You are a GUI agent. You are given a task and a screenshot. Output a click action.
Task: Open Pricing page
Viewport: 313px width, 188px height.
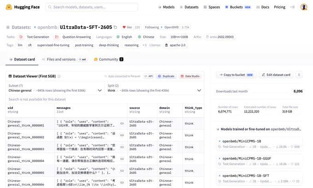(279, 7)
